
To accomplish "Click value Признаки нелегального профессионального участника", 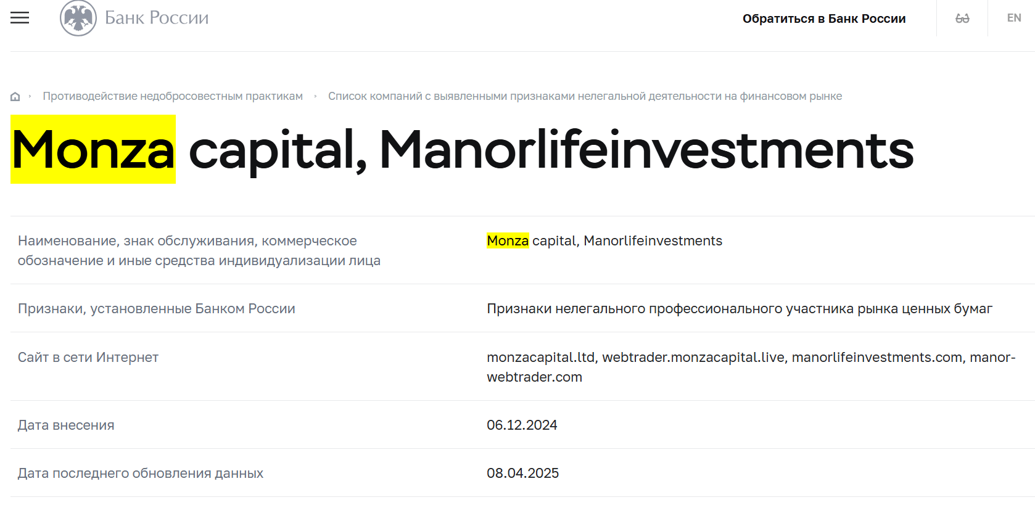I will click(740, 308).
